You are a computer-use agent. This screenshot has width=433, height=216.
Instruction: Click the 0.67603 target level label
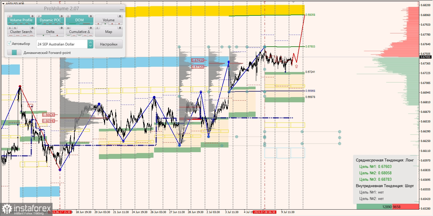(310, 46)
